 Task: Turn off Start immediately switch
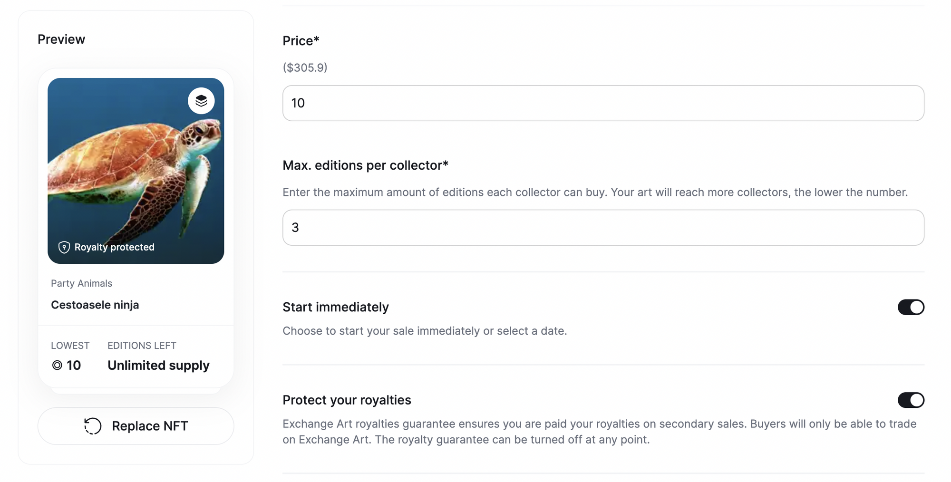pos(911,307)
